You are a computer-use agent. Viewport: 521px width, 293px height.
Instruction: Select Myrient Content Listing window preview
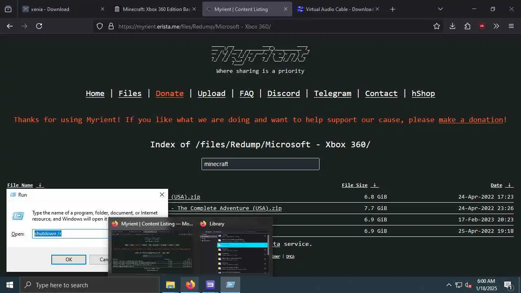pos(152,247)
